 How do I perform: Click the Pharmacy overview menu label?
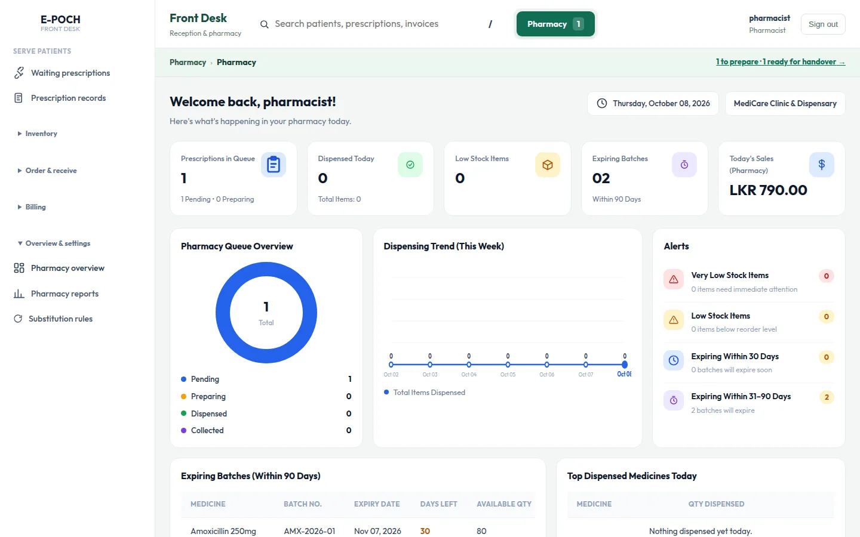click(x=67, y=268)
